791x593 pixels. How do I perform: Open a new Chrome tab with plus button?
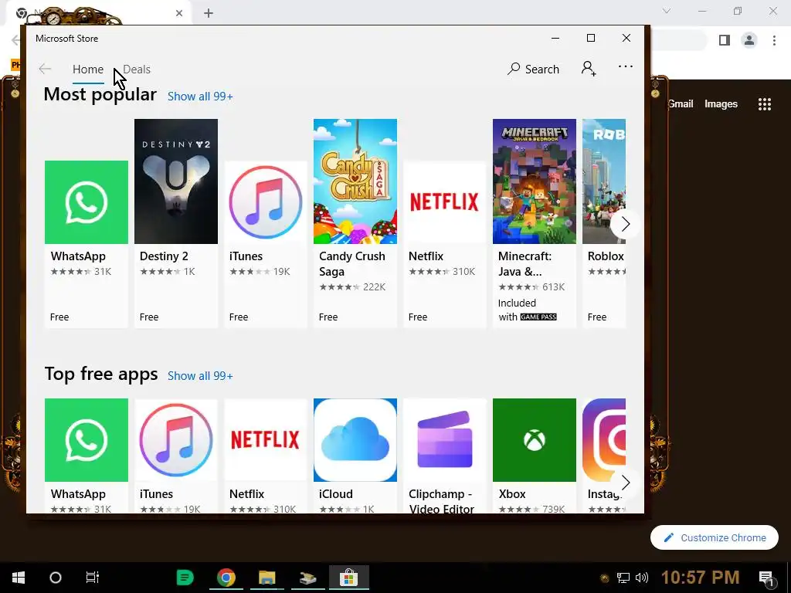[209, 13]
